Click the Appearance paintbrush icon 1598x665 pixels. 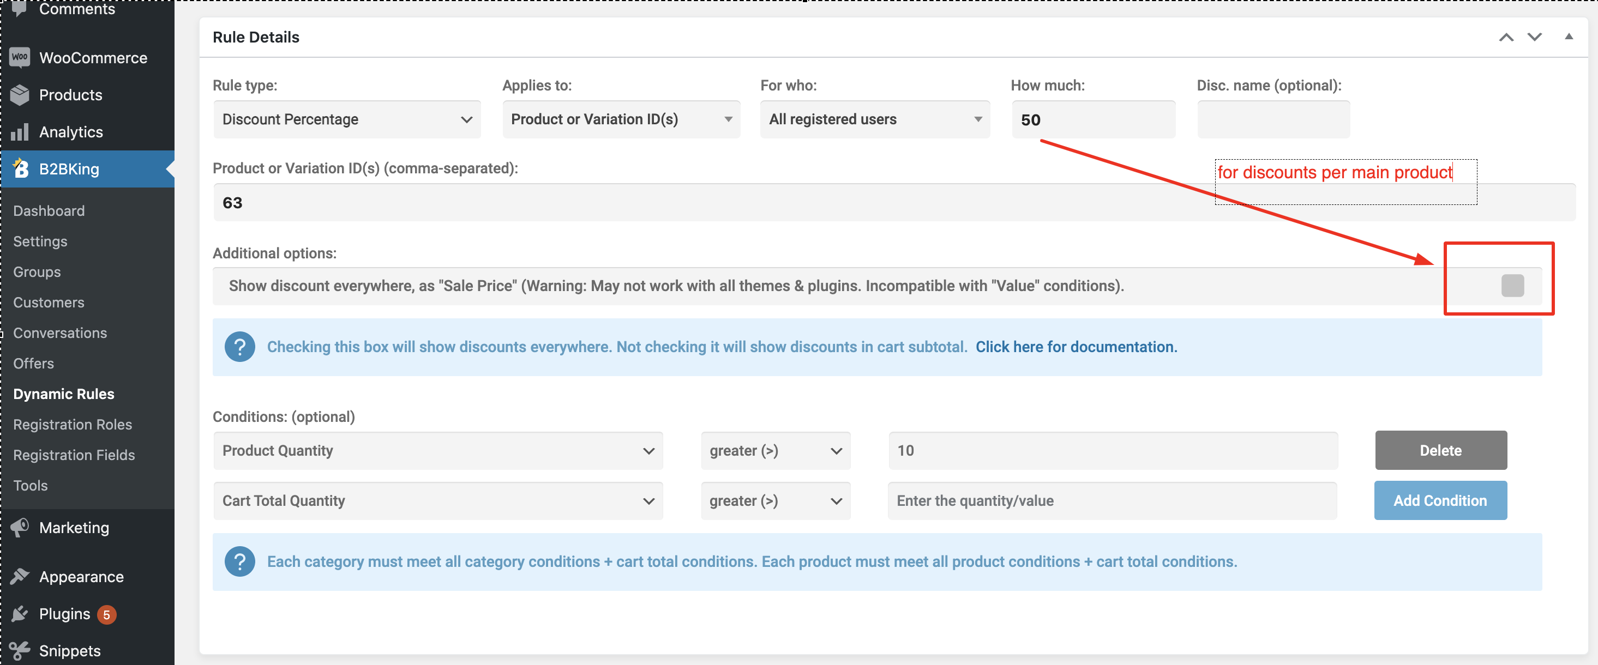pos(20,576)
